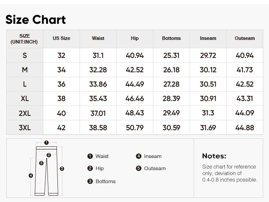Click the number 4 Inseam legend icon
Screen dimensions: 269x202
(139, 156)
